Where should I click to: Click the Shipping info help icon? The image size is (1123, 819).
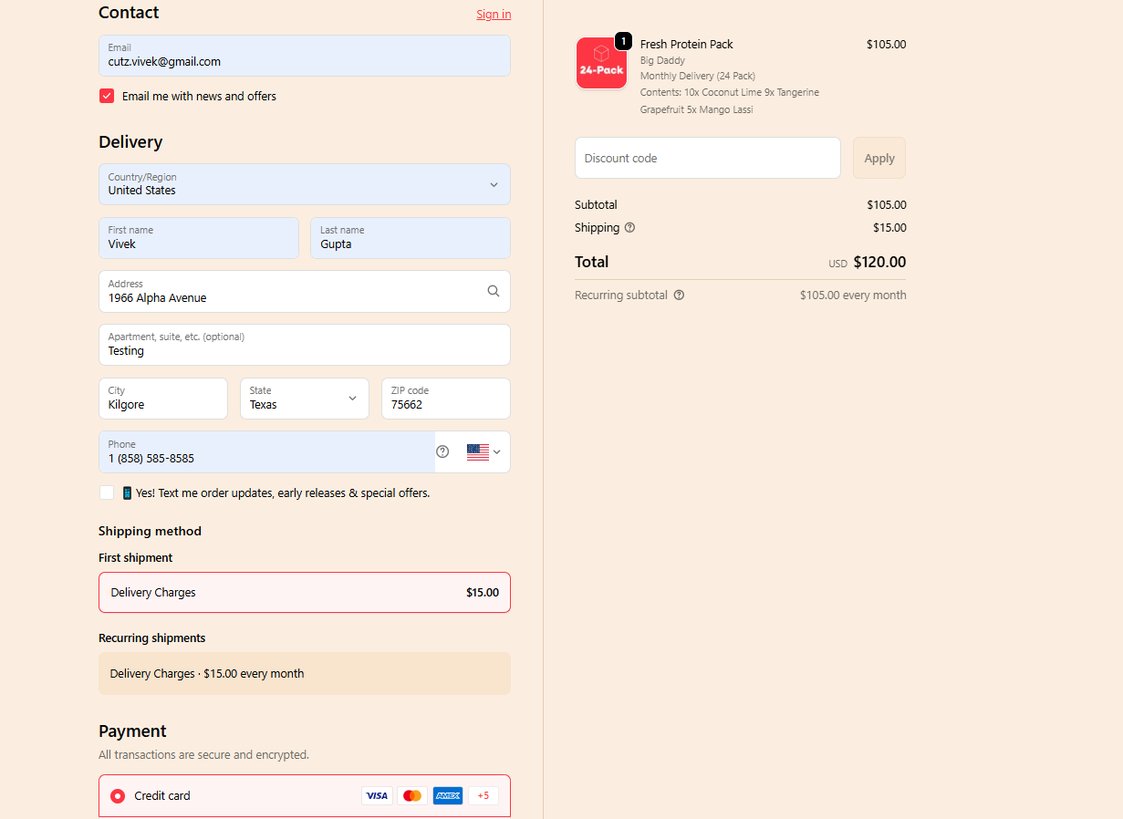[x=629, y=228]
